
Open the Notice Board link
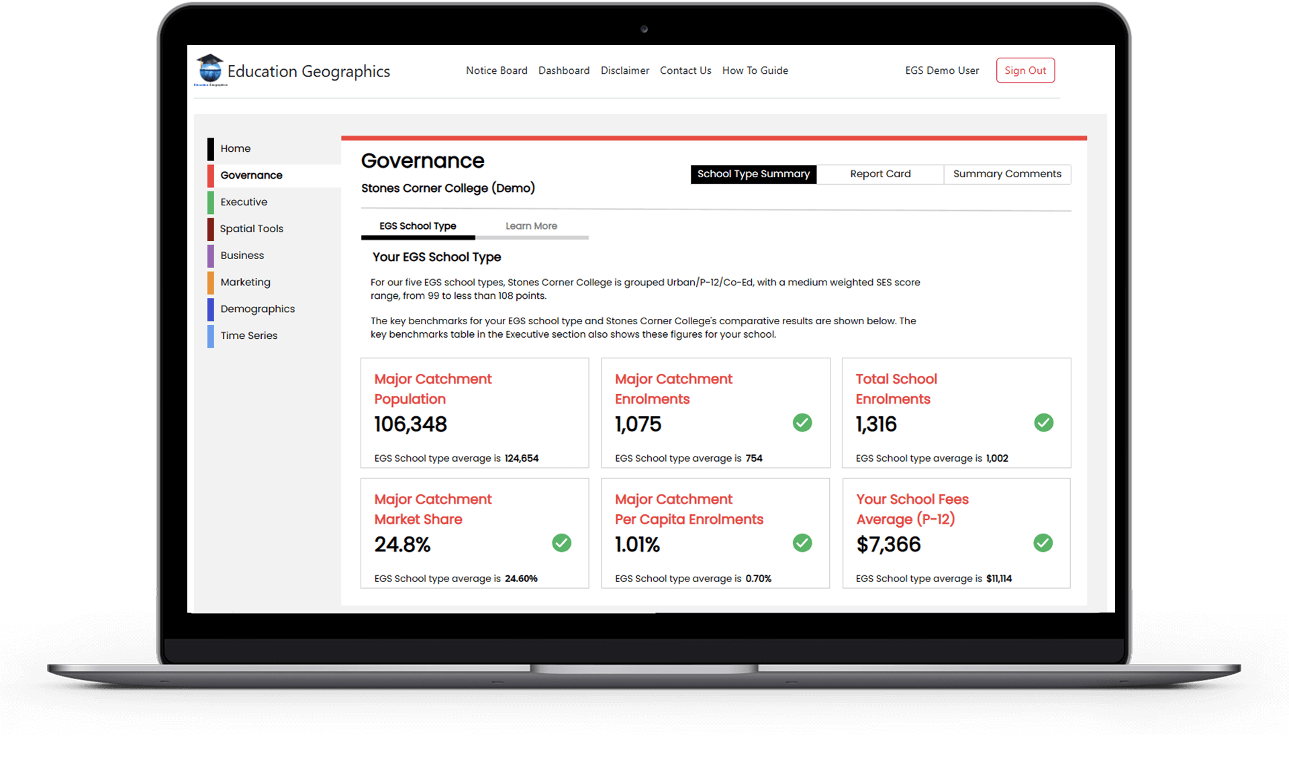point(496,70)
